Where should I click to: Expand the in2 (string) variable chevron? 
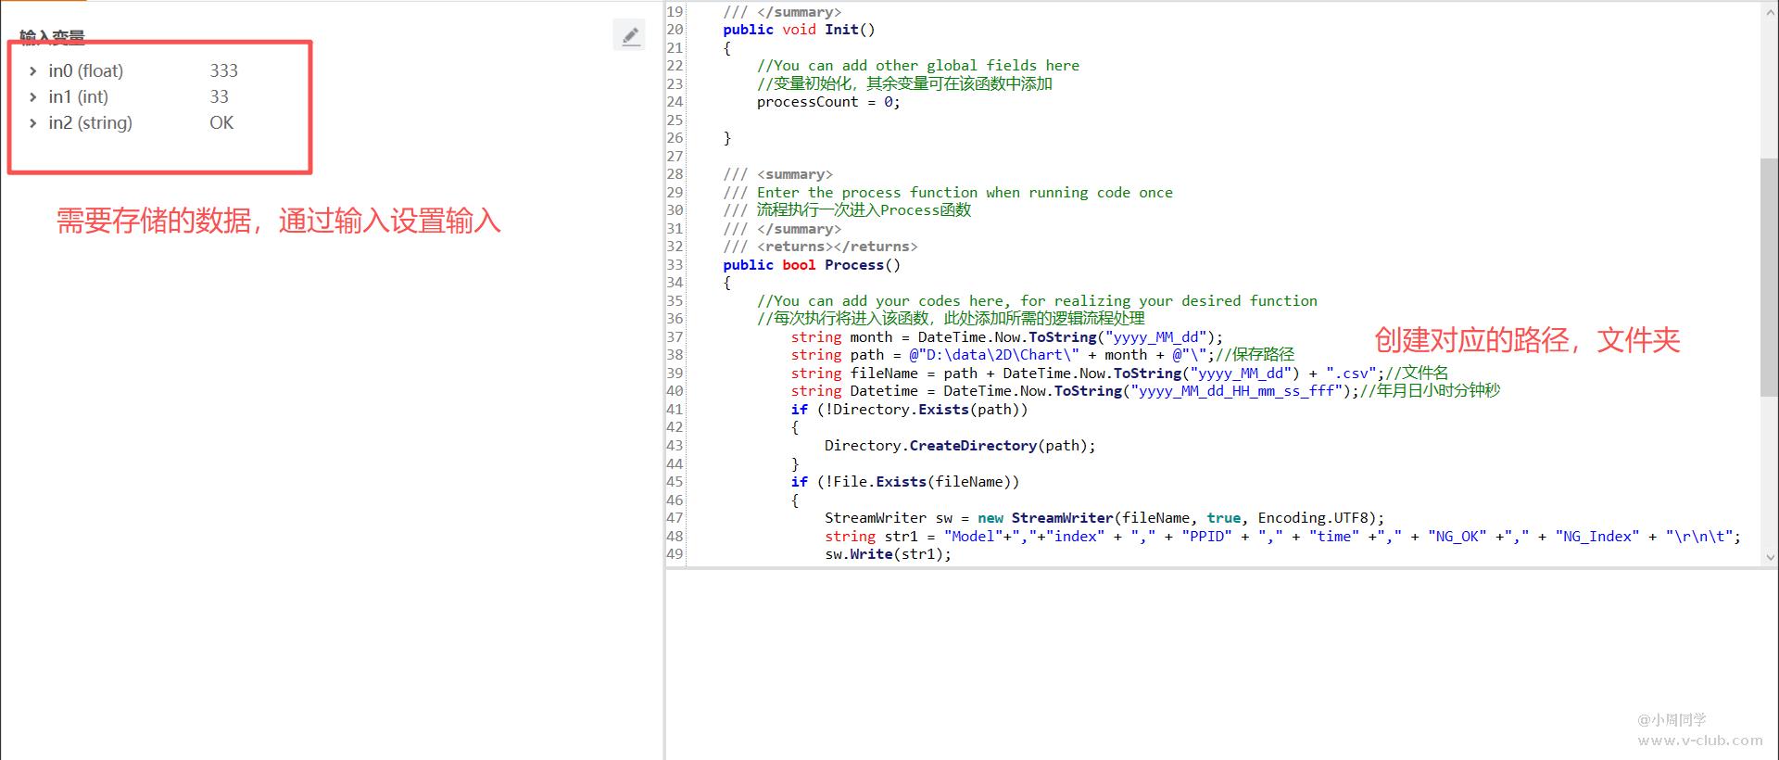point(33,123)
